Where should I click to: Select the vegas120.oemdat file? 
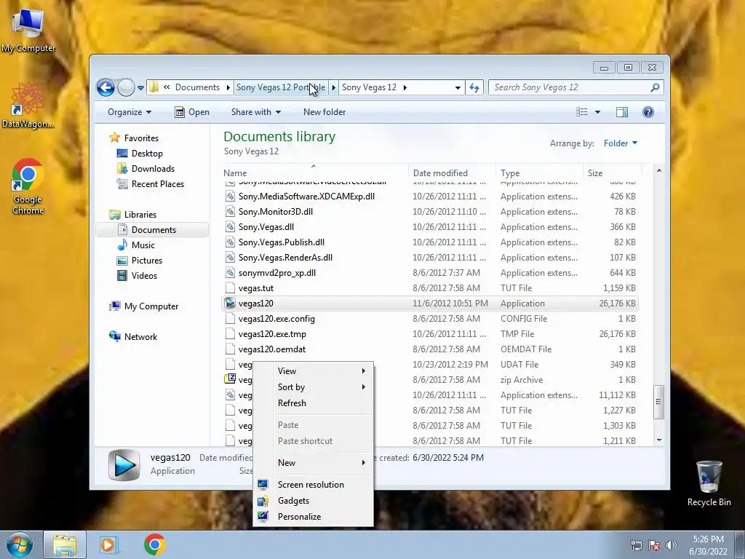point(429,349)
